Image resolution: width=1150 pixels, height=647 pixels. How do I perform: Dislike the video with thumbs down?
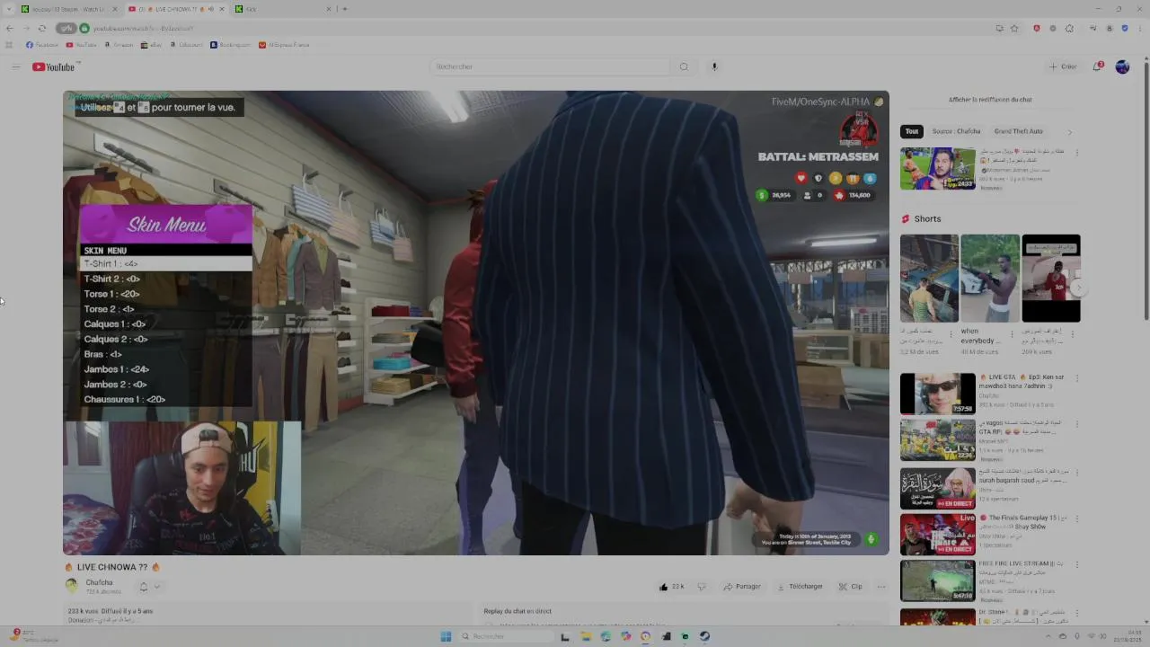pyautogui.click(x=702, y=587)
